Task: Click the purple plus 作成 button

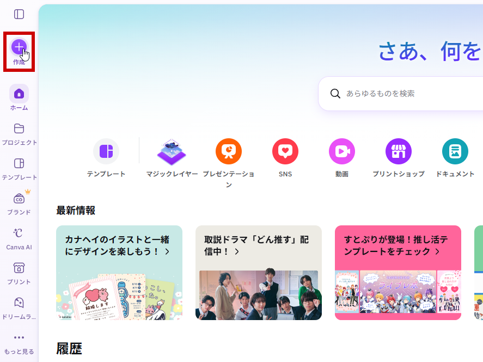Action: 19,47
